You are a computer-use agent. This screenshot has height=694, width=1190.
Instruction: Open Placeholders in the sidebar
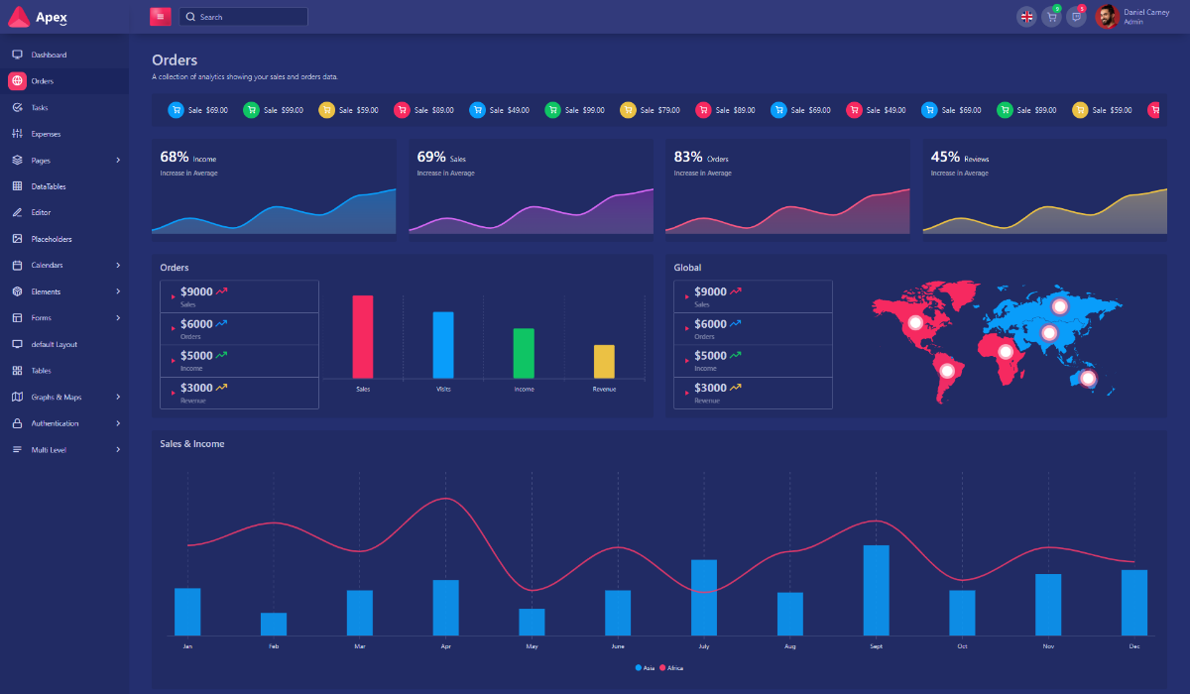click(x=64, y=239)
